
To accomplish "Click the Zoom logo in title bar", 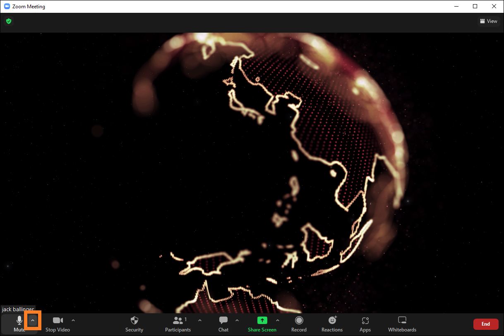I will (x=7, y=7).
